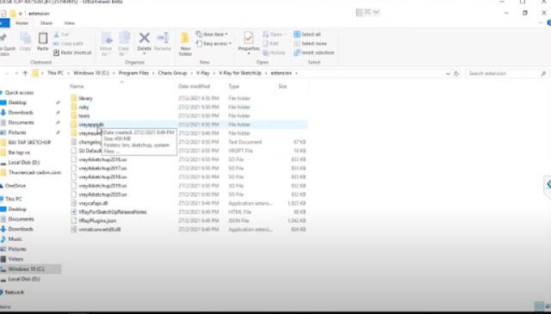Expand the Delete dropdown arrow
Screen dimensions: 551x314
[x=144, y=53]
